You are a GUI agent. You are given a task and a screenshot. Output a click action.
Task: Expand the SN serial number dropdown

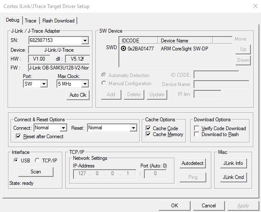tap(85, 40)
